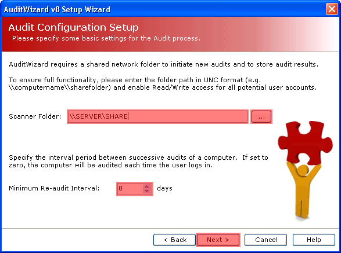This screenshot has height=253, width=341.
Task: Cancel the setup wizard
Action: 265,240
